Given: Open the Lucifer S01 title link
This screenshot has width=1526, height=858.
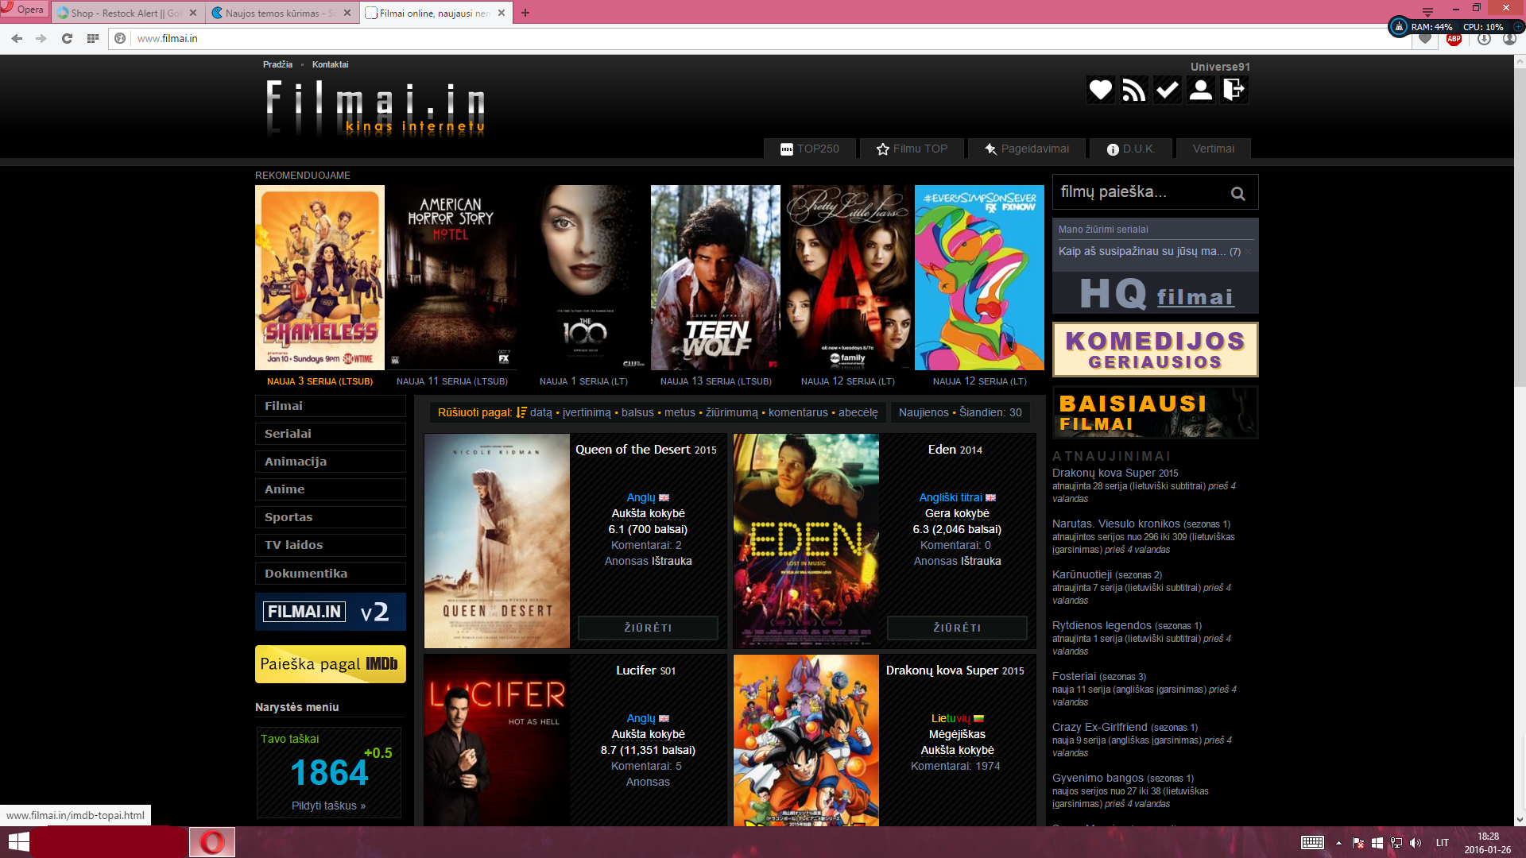Looking at the screenshot, I should (645, 671).
